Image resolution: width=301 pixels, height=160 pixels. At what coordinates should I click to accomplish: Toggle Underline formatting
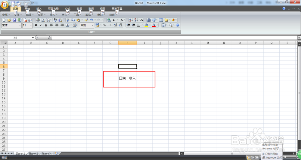tap(46, 25)
